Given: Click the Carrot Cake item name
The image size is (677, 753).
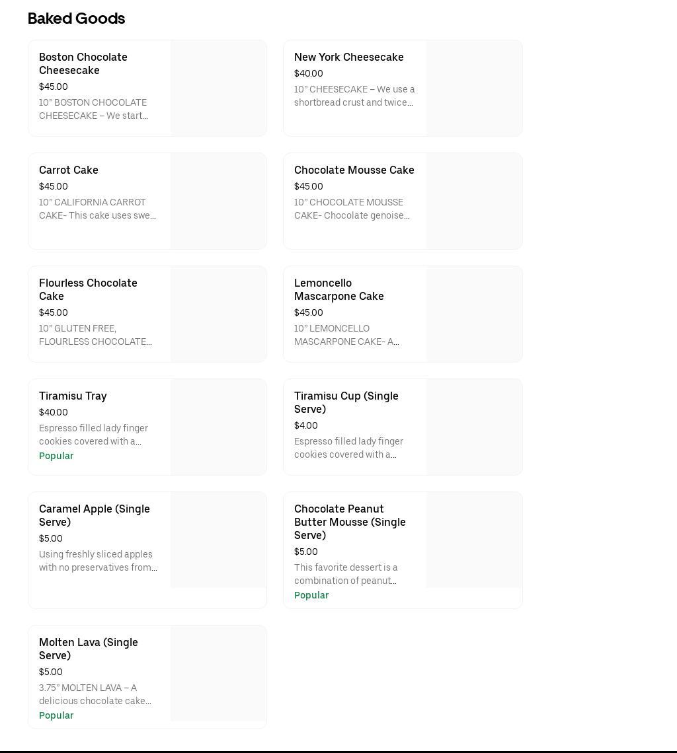Looking at the screenshot, I should pyautogui.click(x=69, y=170).
